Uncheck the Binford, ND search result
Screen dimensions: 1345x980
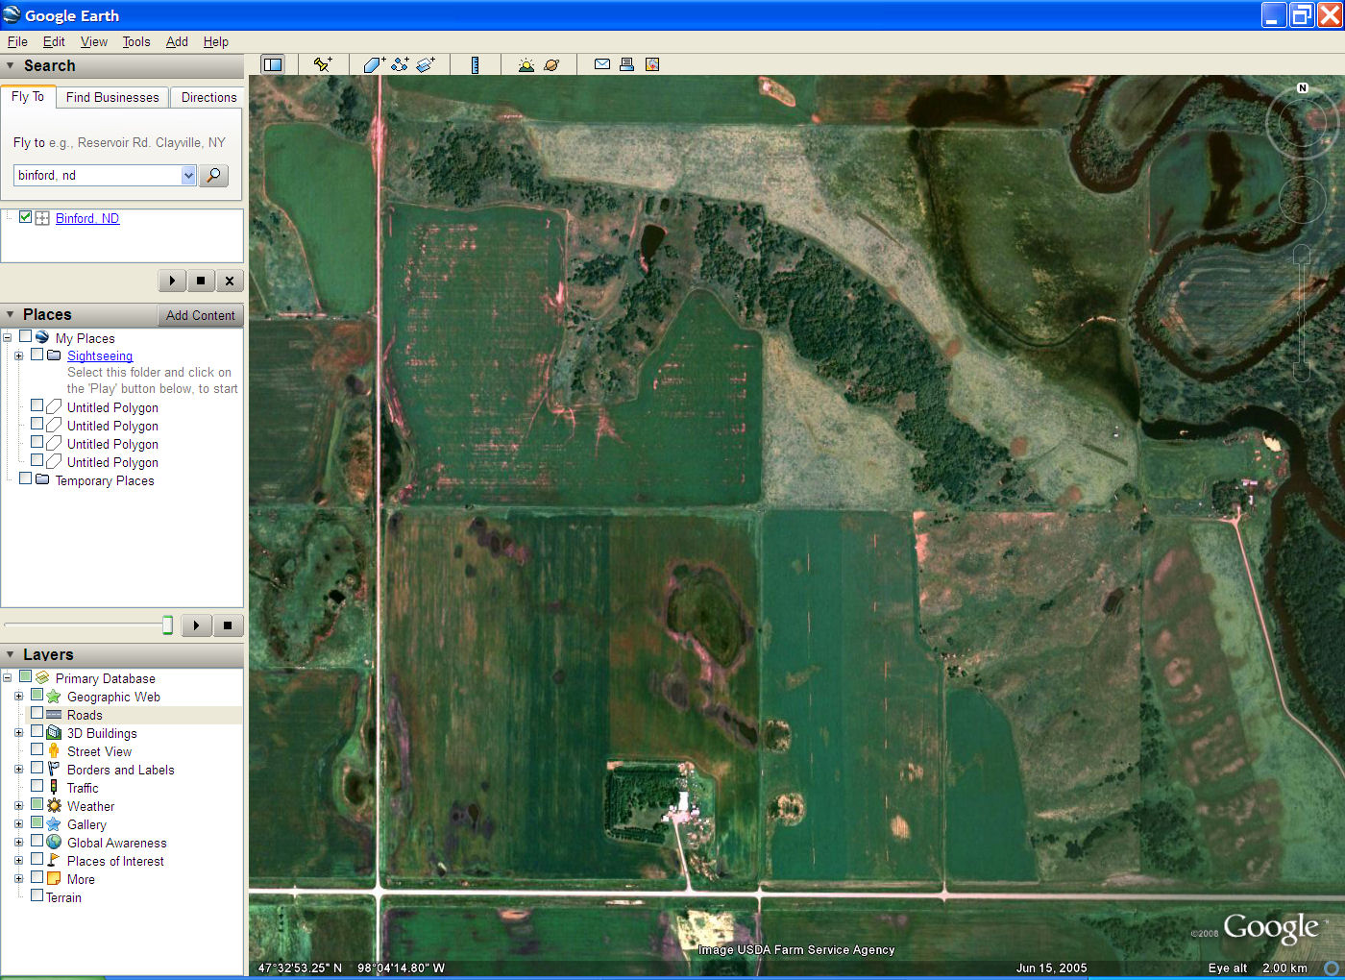tap(25, 217)
